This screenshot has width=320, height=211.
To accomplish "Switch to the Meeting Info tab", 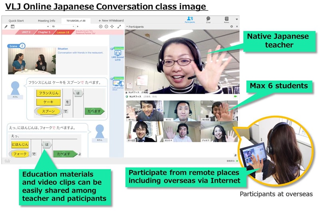I will pos(46,21).
